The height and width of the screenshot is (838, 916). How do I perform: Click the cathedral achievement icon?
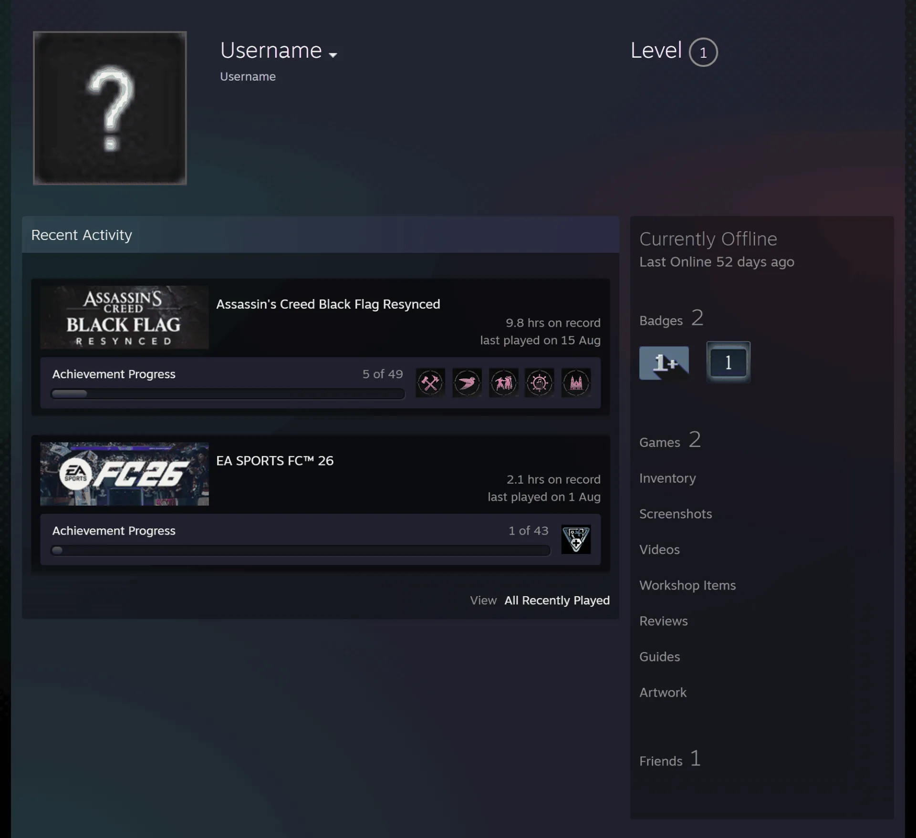tap(576, 383)
